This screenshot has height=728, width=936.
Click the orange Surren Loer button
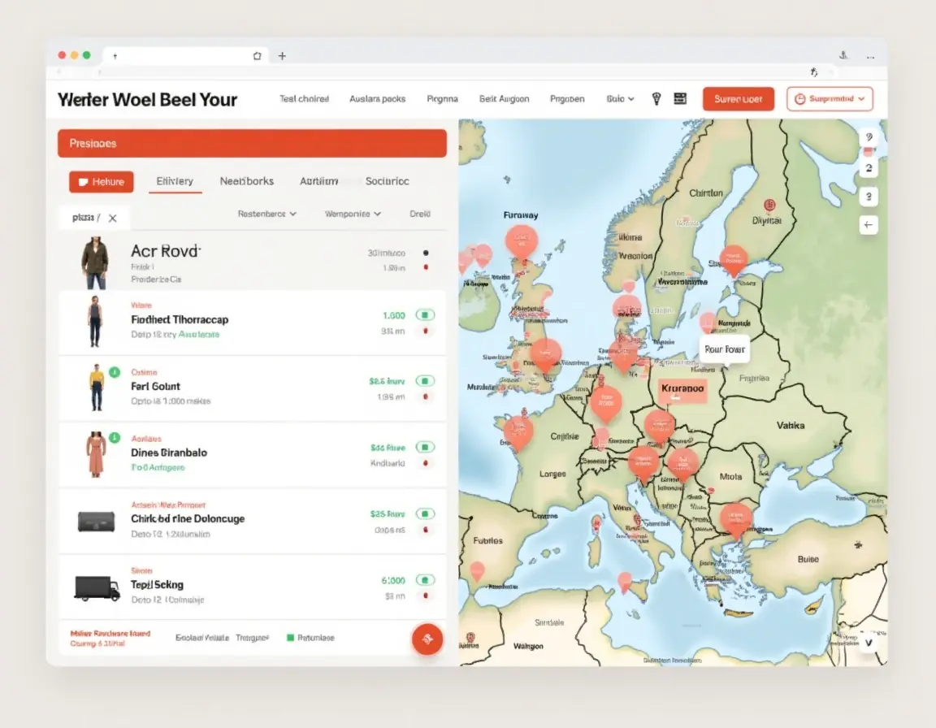[x=738, y=98]
